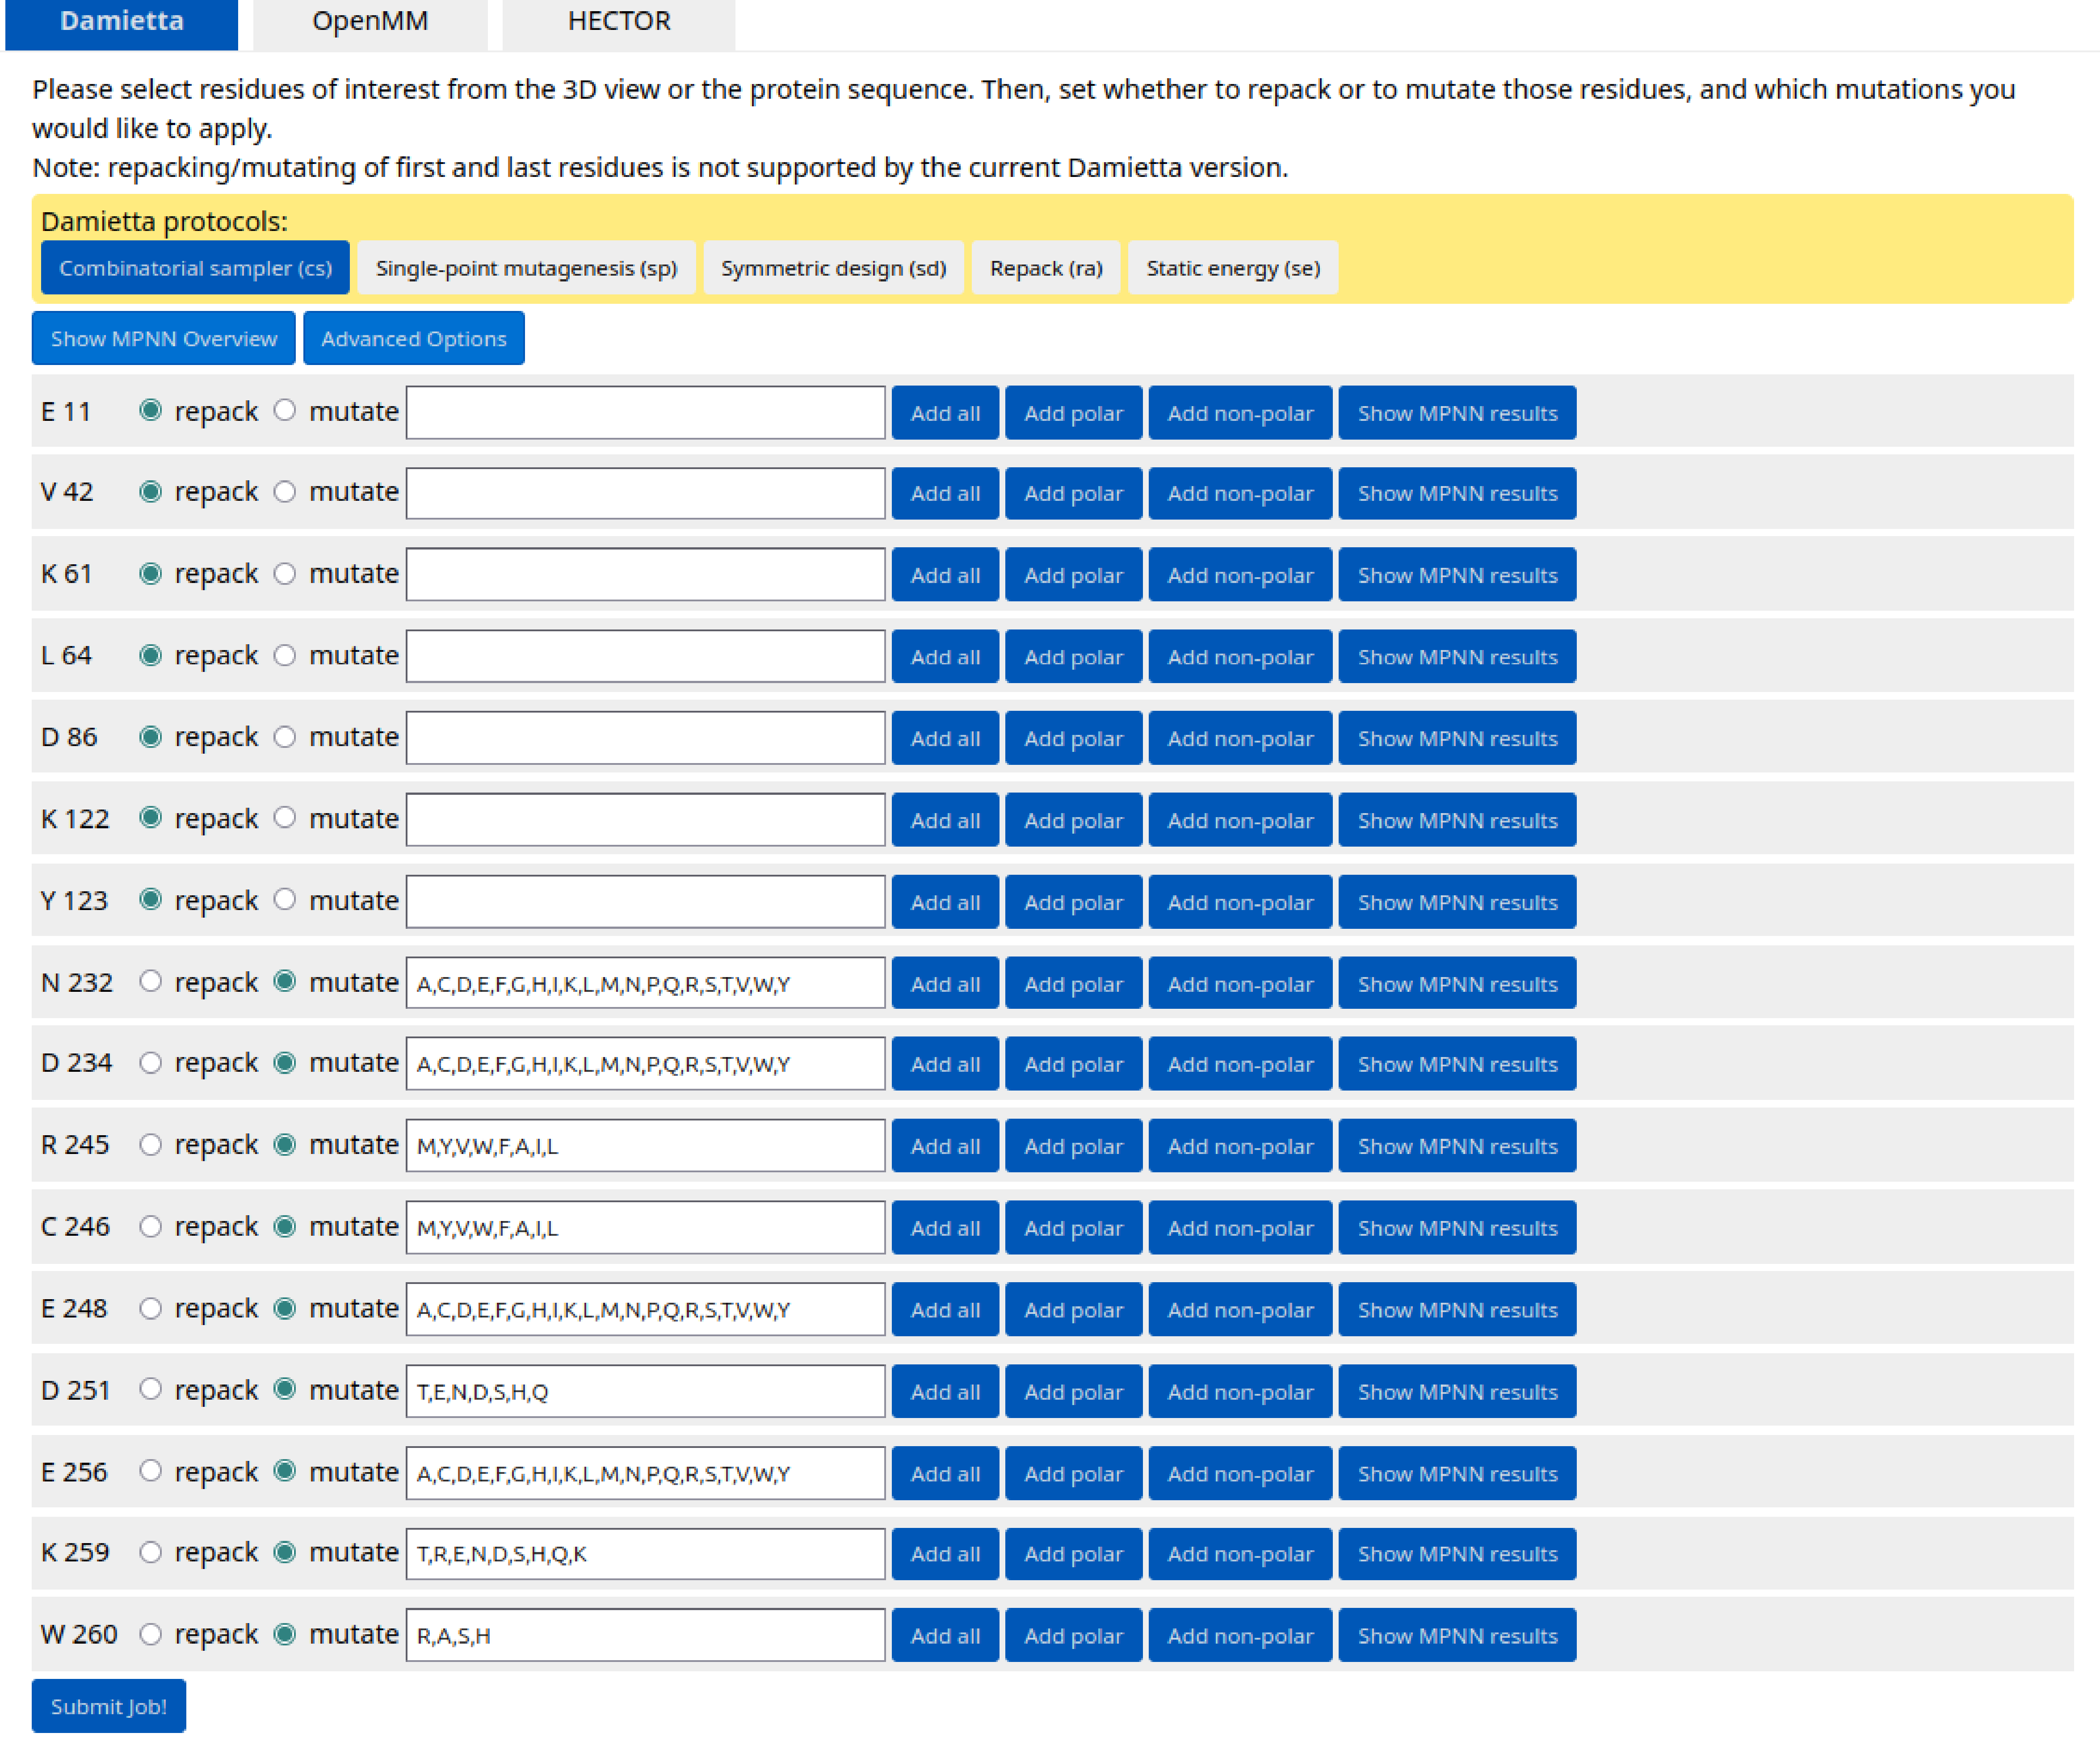Click the R 245 mutations text box
The image size is (2100, 1737).
645,1146
